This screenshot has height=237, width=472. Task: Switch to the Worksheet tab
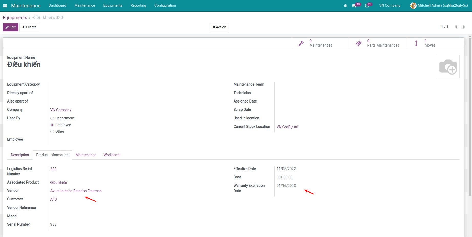112,155
